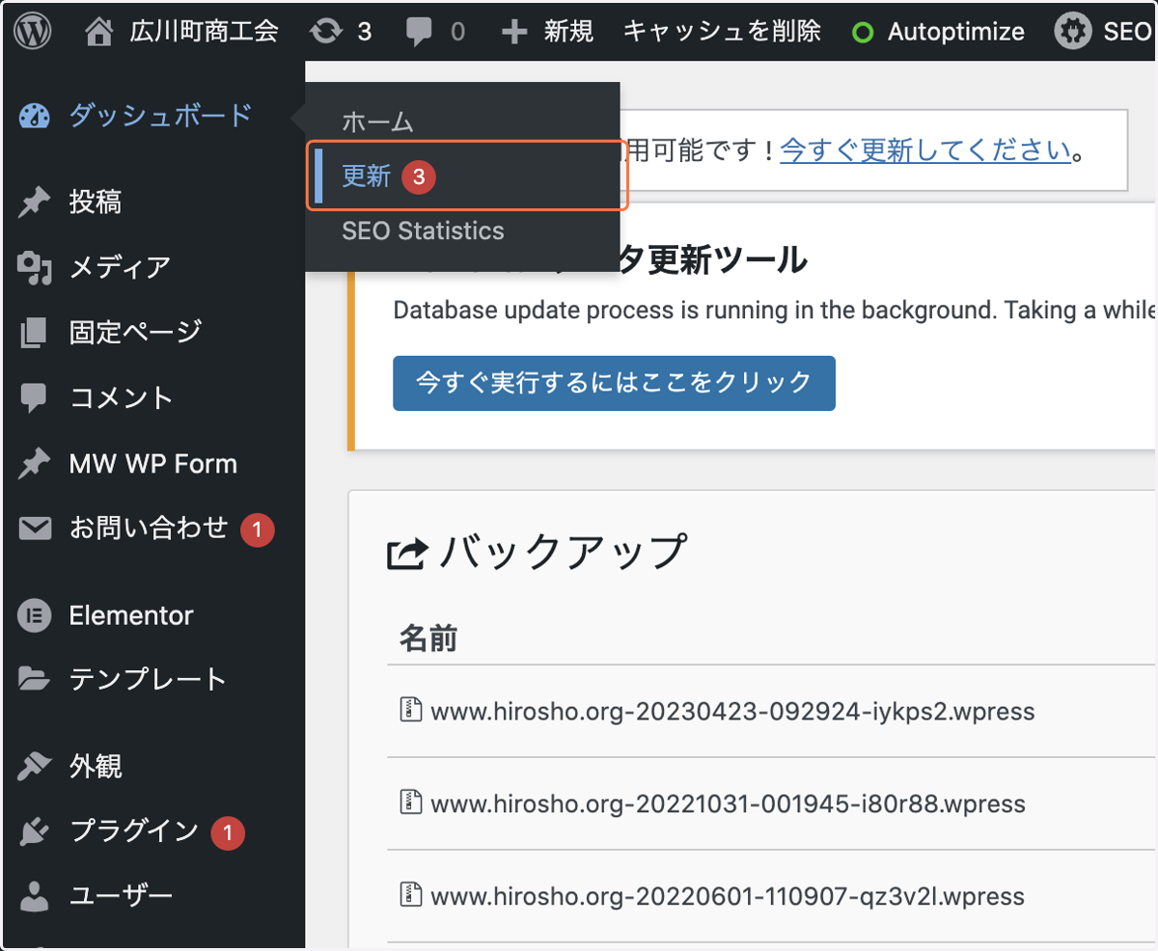The height and width of the screenshot is (951, 1158).
Task: Click file icon of 20230423-092924 backup
Action: pyautogui.click(x=411, y=710)
